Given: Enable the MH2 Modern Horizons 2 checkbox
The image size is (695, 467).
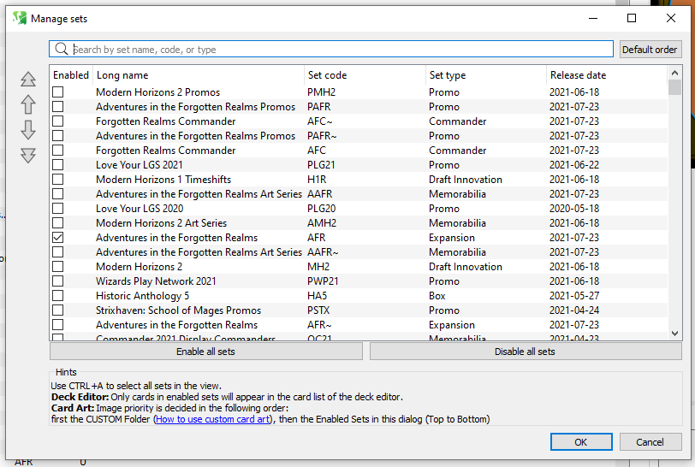Looking at the screenshot, I should click(x=57, y=267).
